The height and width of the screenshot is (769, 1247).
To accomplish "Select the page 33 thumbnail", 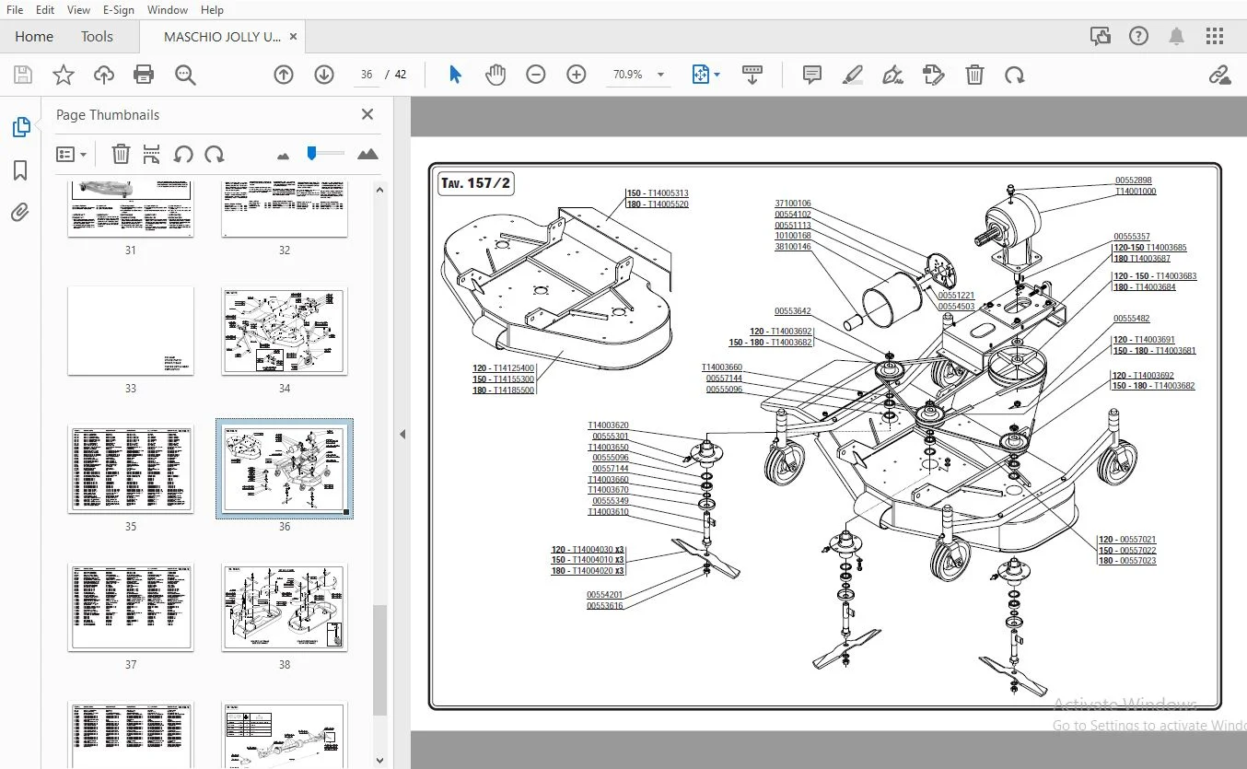I will (x=130, y=331).
